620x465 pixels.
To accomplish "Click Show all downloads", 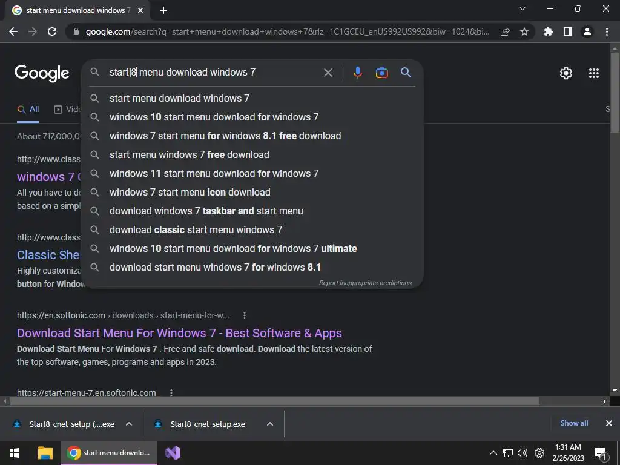I will pos(574,423).
